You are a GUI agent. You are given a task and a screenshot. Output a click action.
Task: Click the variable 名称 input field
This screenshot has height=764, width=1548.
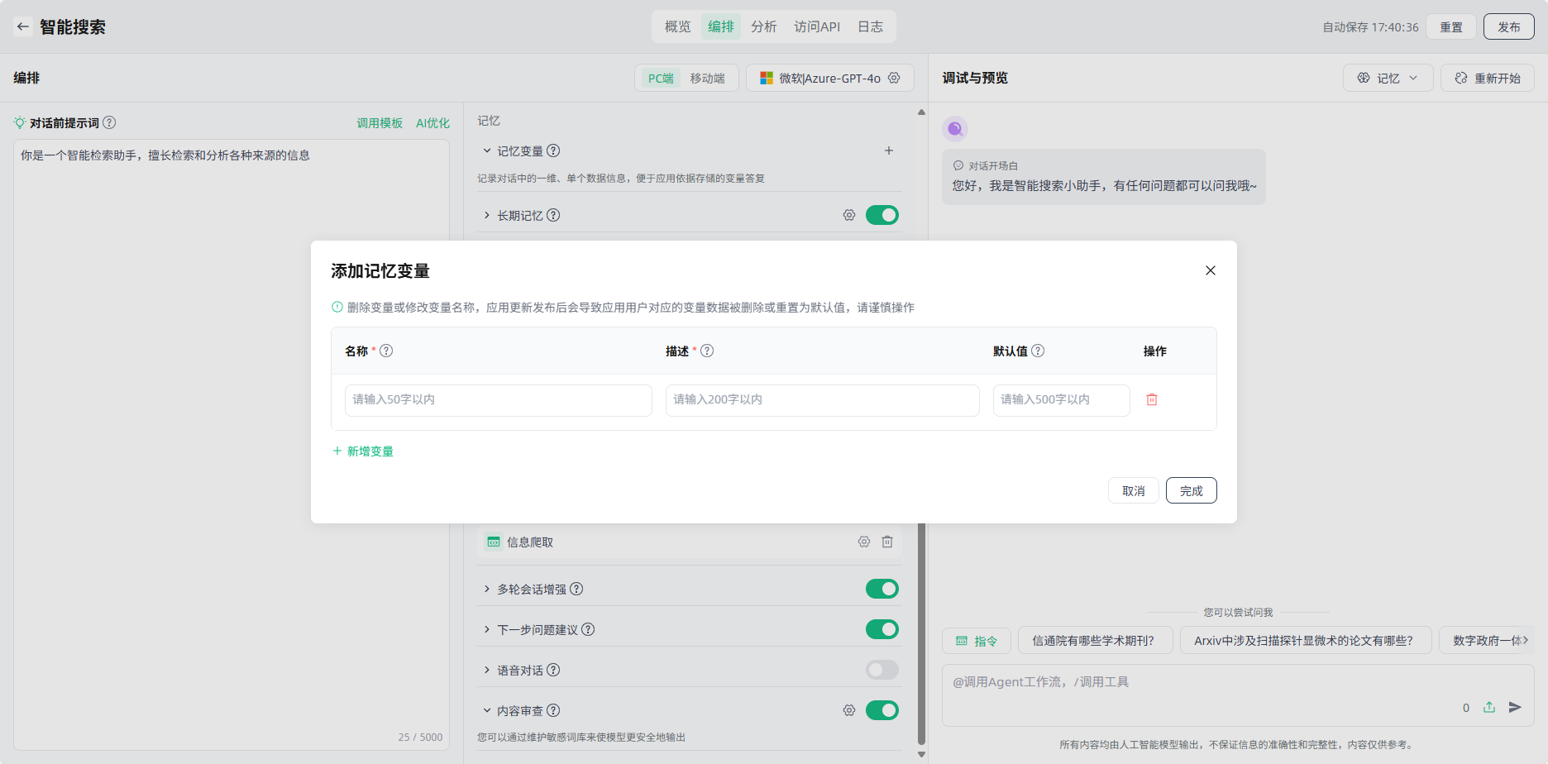[x=498, y=400]
